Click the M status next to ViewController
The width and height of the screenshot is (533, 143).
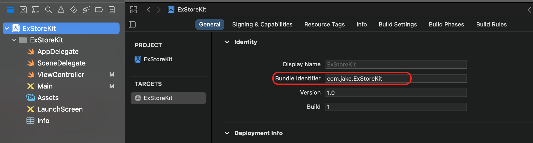click(112, 75)
